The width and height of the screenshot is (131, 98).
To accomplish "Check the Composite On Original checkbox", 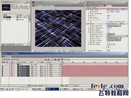I will [107, 22].
